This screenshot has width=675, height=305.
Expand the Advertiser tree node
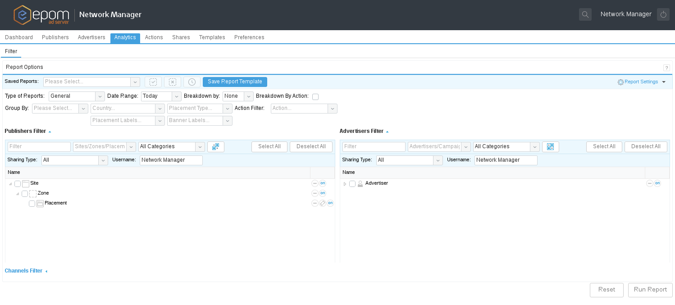point(345,184)
